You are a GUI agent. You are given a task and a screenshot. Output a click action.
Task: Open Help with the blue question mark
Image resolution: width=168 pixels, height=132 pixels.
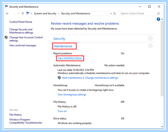[158, 19]
